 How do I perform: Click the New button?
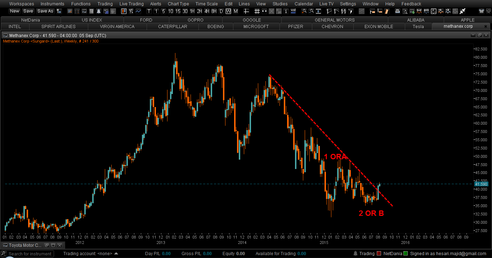tap(15, 11)
